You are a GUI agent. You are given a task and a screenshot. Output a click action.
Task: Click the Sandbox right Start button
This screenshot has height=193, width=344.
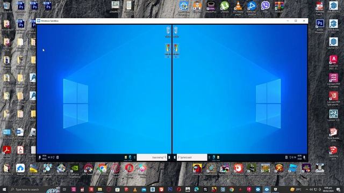(x=175, y=157)
